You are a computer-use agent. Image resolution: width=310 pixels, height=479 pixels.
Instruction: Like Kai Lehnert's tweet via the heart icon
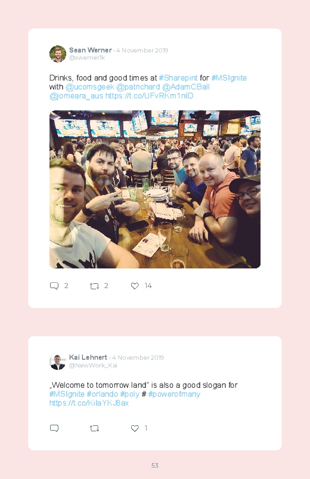[x=135, y=429]
